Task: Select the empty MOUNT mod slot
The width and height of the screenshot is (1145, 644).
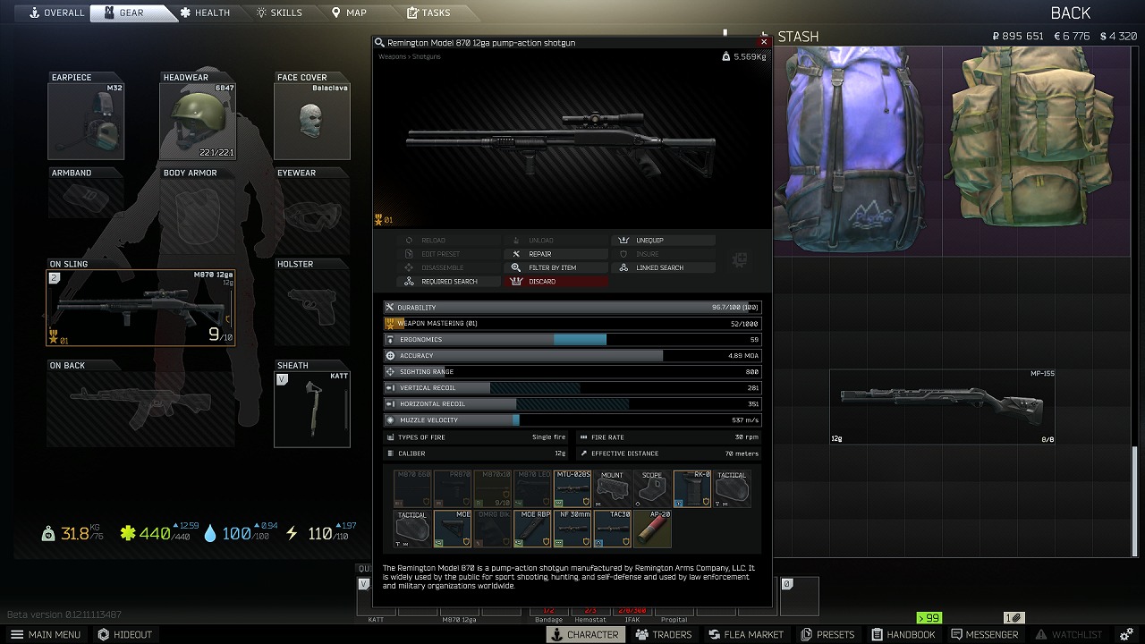Action: [612, 488]
